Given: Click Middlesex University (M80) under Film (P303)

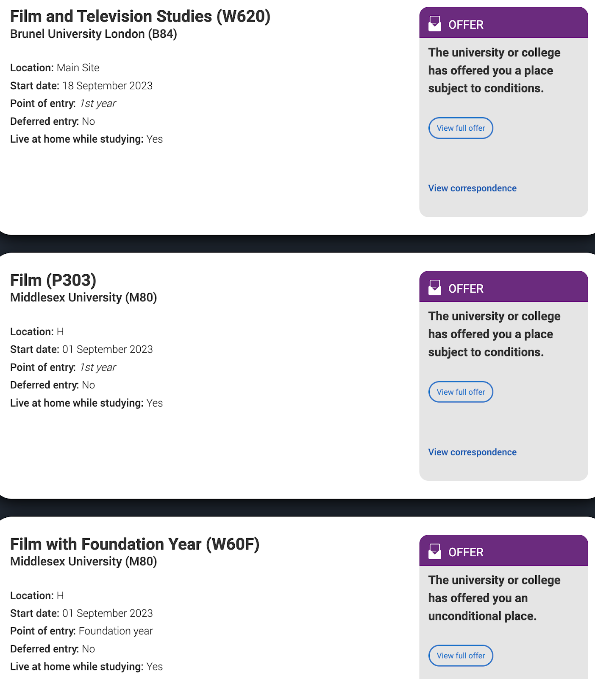Looking at the screenshot, I should click(83, 297).
